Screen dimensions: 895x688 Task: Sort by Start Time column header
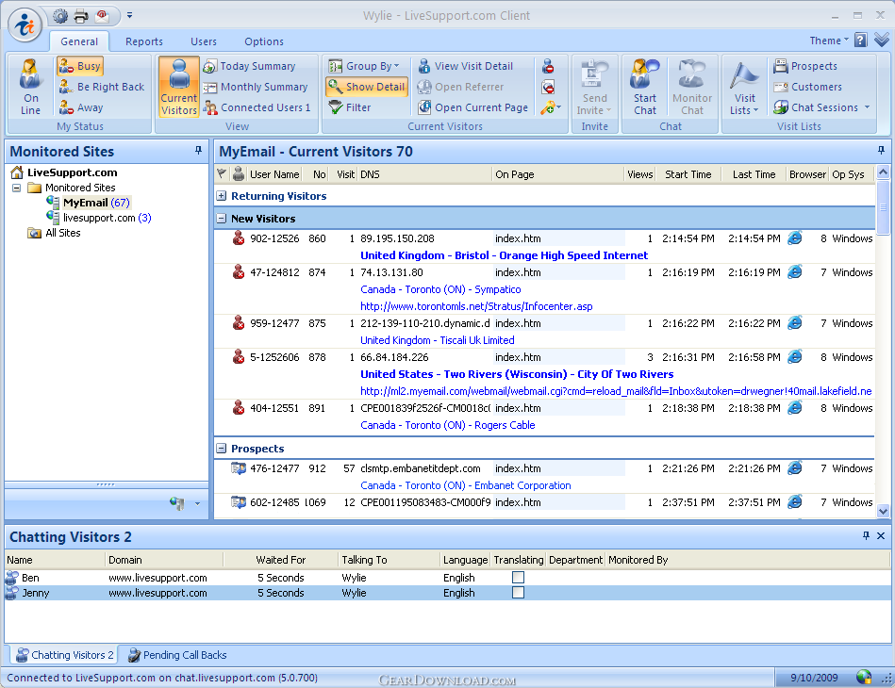(x=688, y=174)
